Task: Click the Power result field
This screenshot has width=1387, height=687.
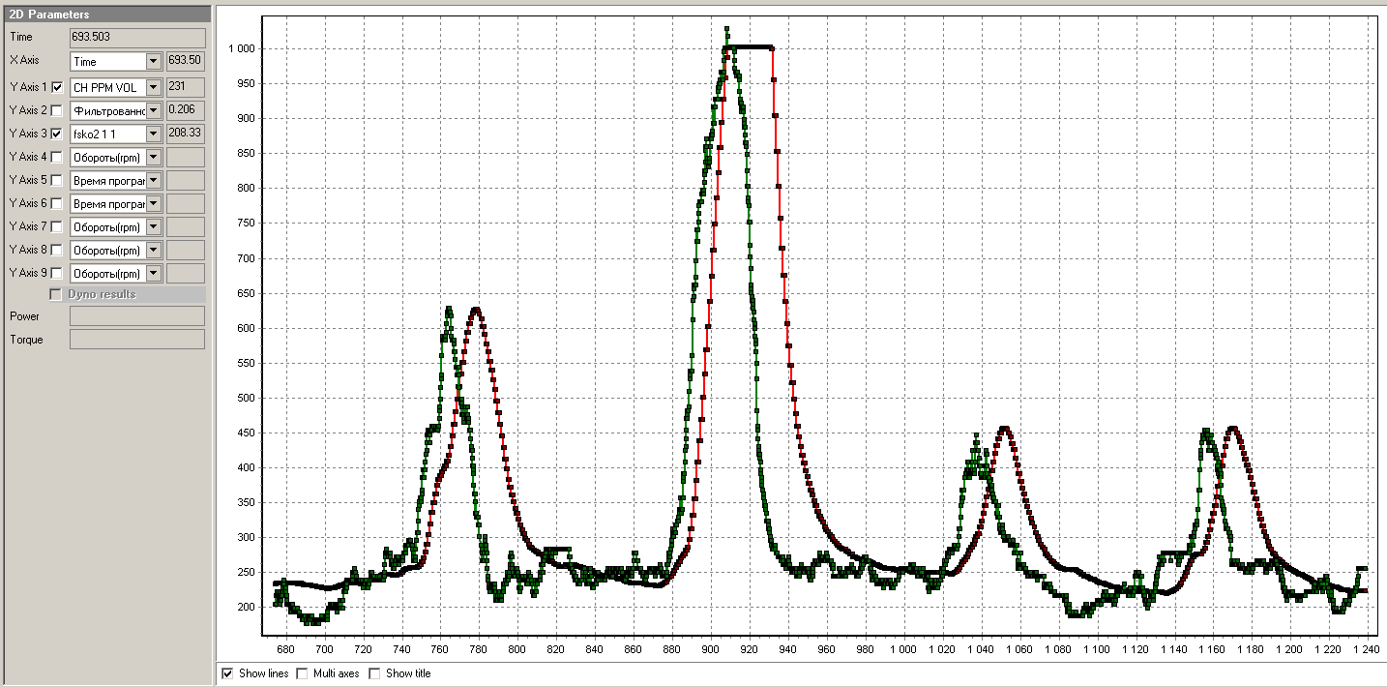Action: pos(137,316)
